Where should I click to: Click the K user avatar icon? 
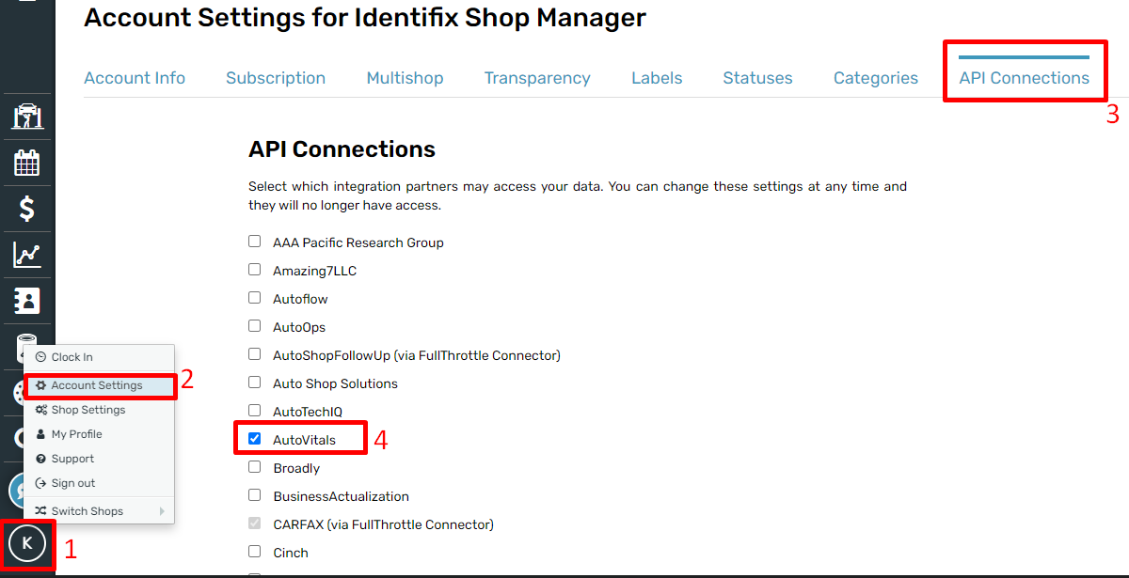[27, 543]
